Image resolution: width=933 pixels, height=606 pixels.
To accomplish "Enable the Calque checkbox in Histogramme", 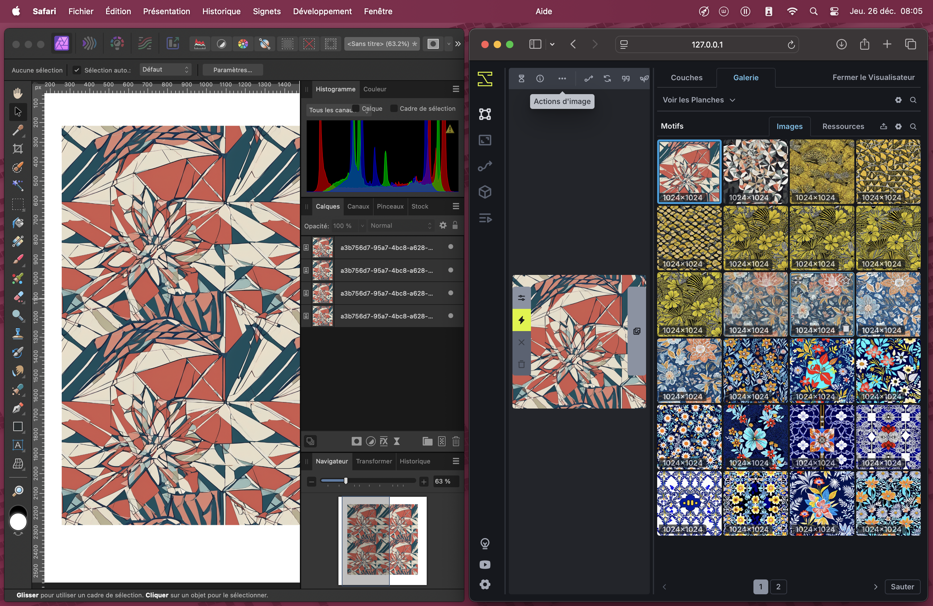I will (355, 109).
